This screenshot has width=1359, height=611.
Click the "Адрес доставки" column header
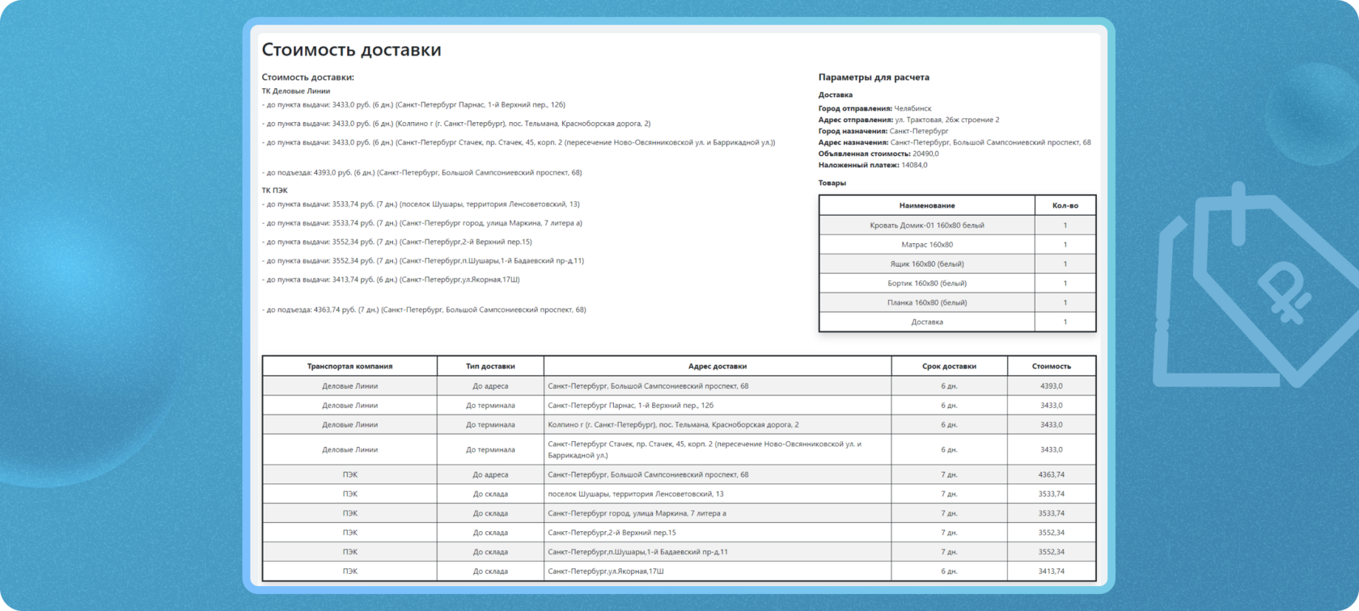718,367
